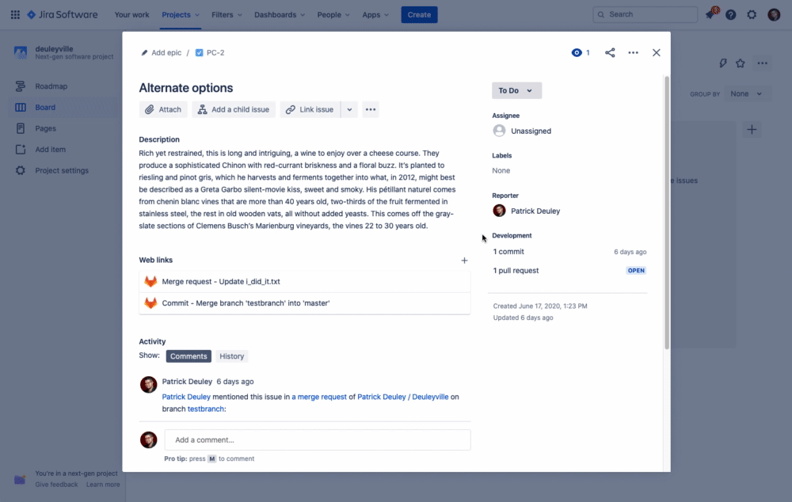The image size is (792, 502).
Task: Open the Projects menu
Action: tap(181, 14)
